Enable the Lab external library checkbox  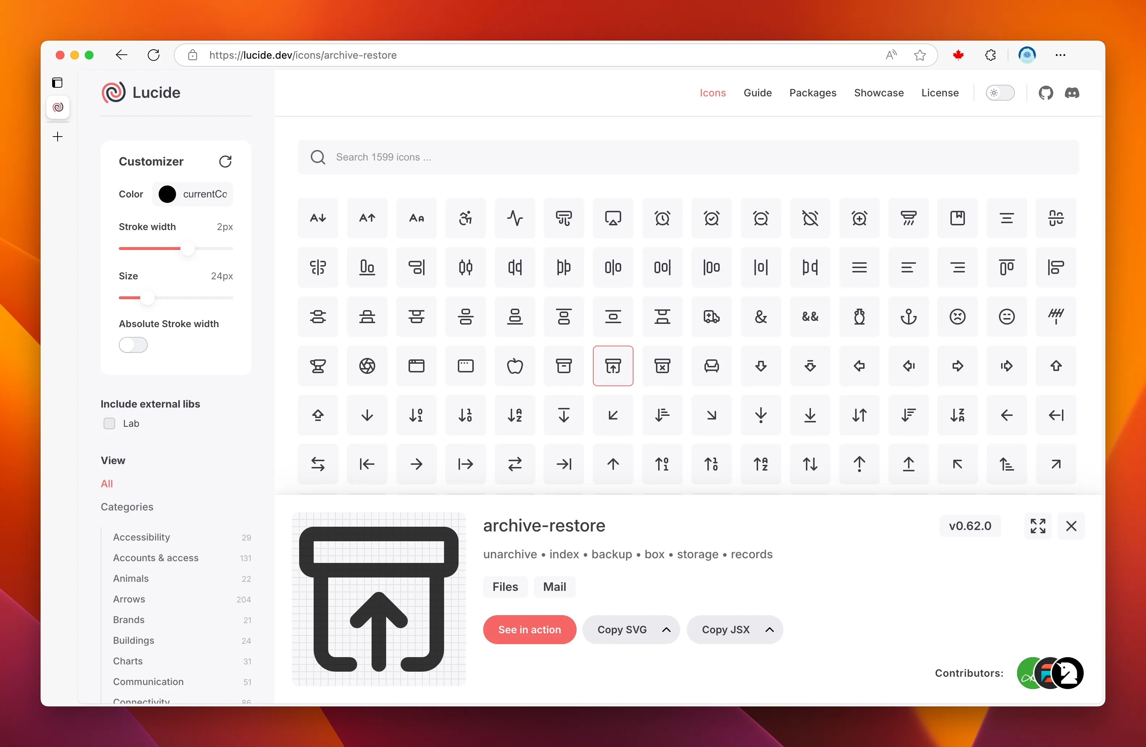pyautogui.click(x=109, y=423)
